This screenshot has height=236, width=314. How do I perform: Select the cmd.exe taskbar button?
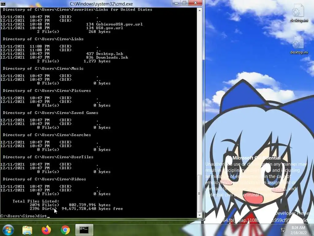[x=84, y=230]
